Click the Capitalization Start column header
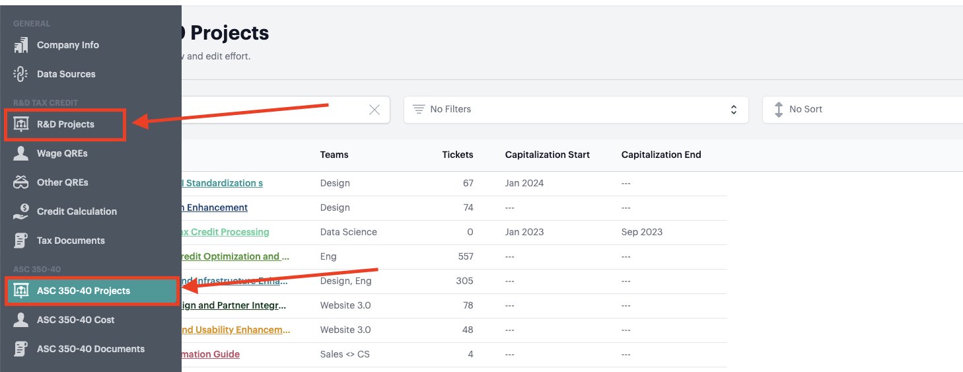Screen dimensions: 963x372 548,155
